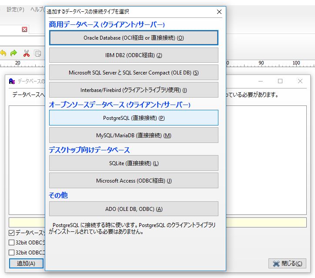Viewport: 315px width, 278px height.
Task: Select Oracle Database (OCI経由 or 直接接続) connection
Action: pos(134,37)
